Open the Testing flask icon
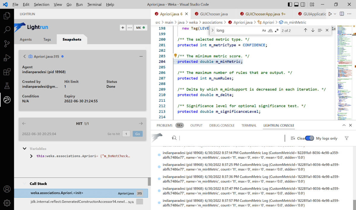 pyautogui.click(x=7, y=86)
